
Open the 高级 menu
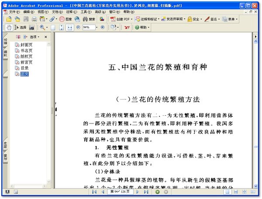point(100,12)
